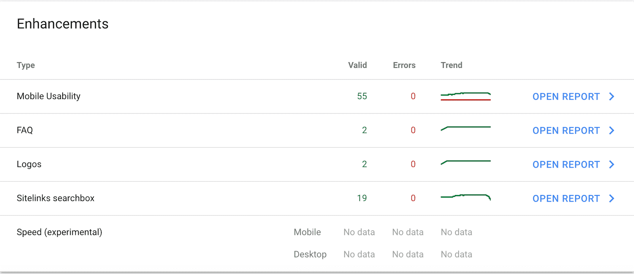Click the Errors 'No data' cell for Mobile speed

[x=408, y=232]
